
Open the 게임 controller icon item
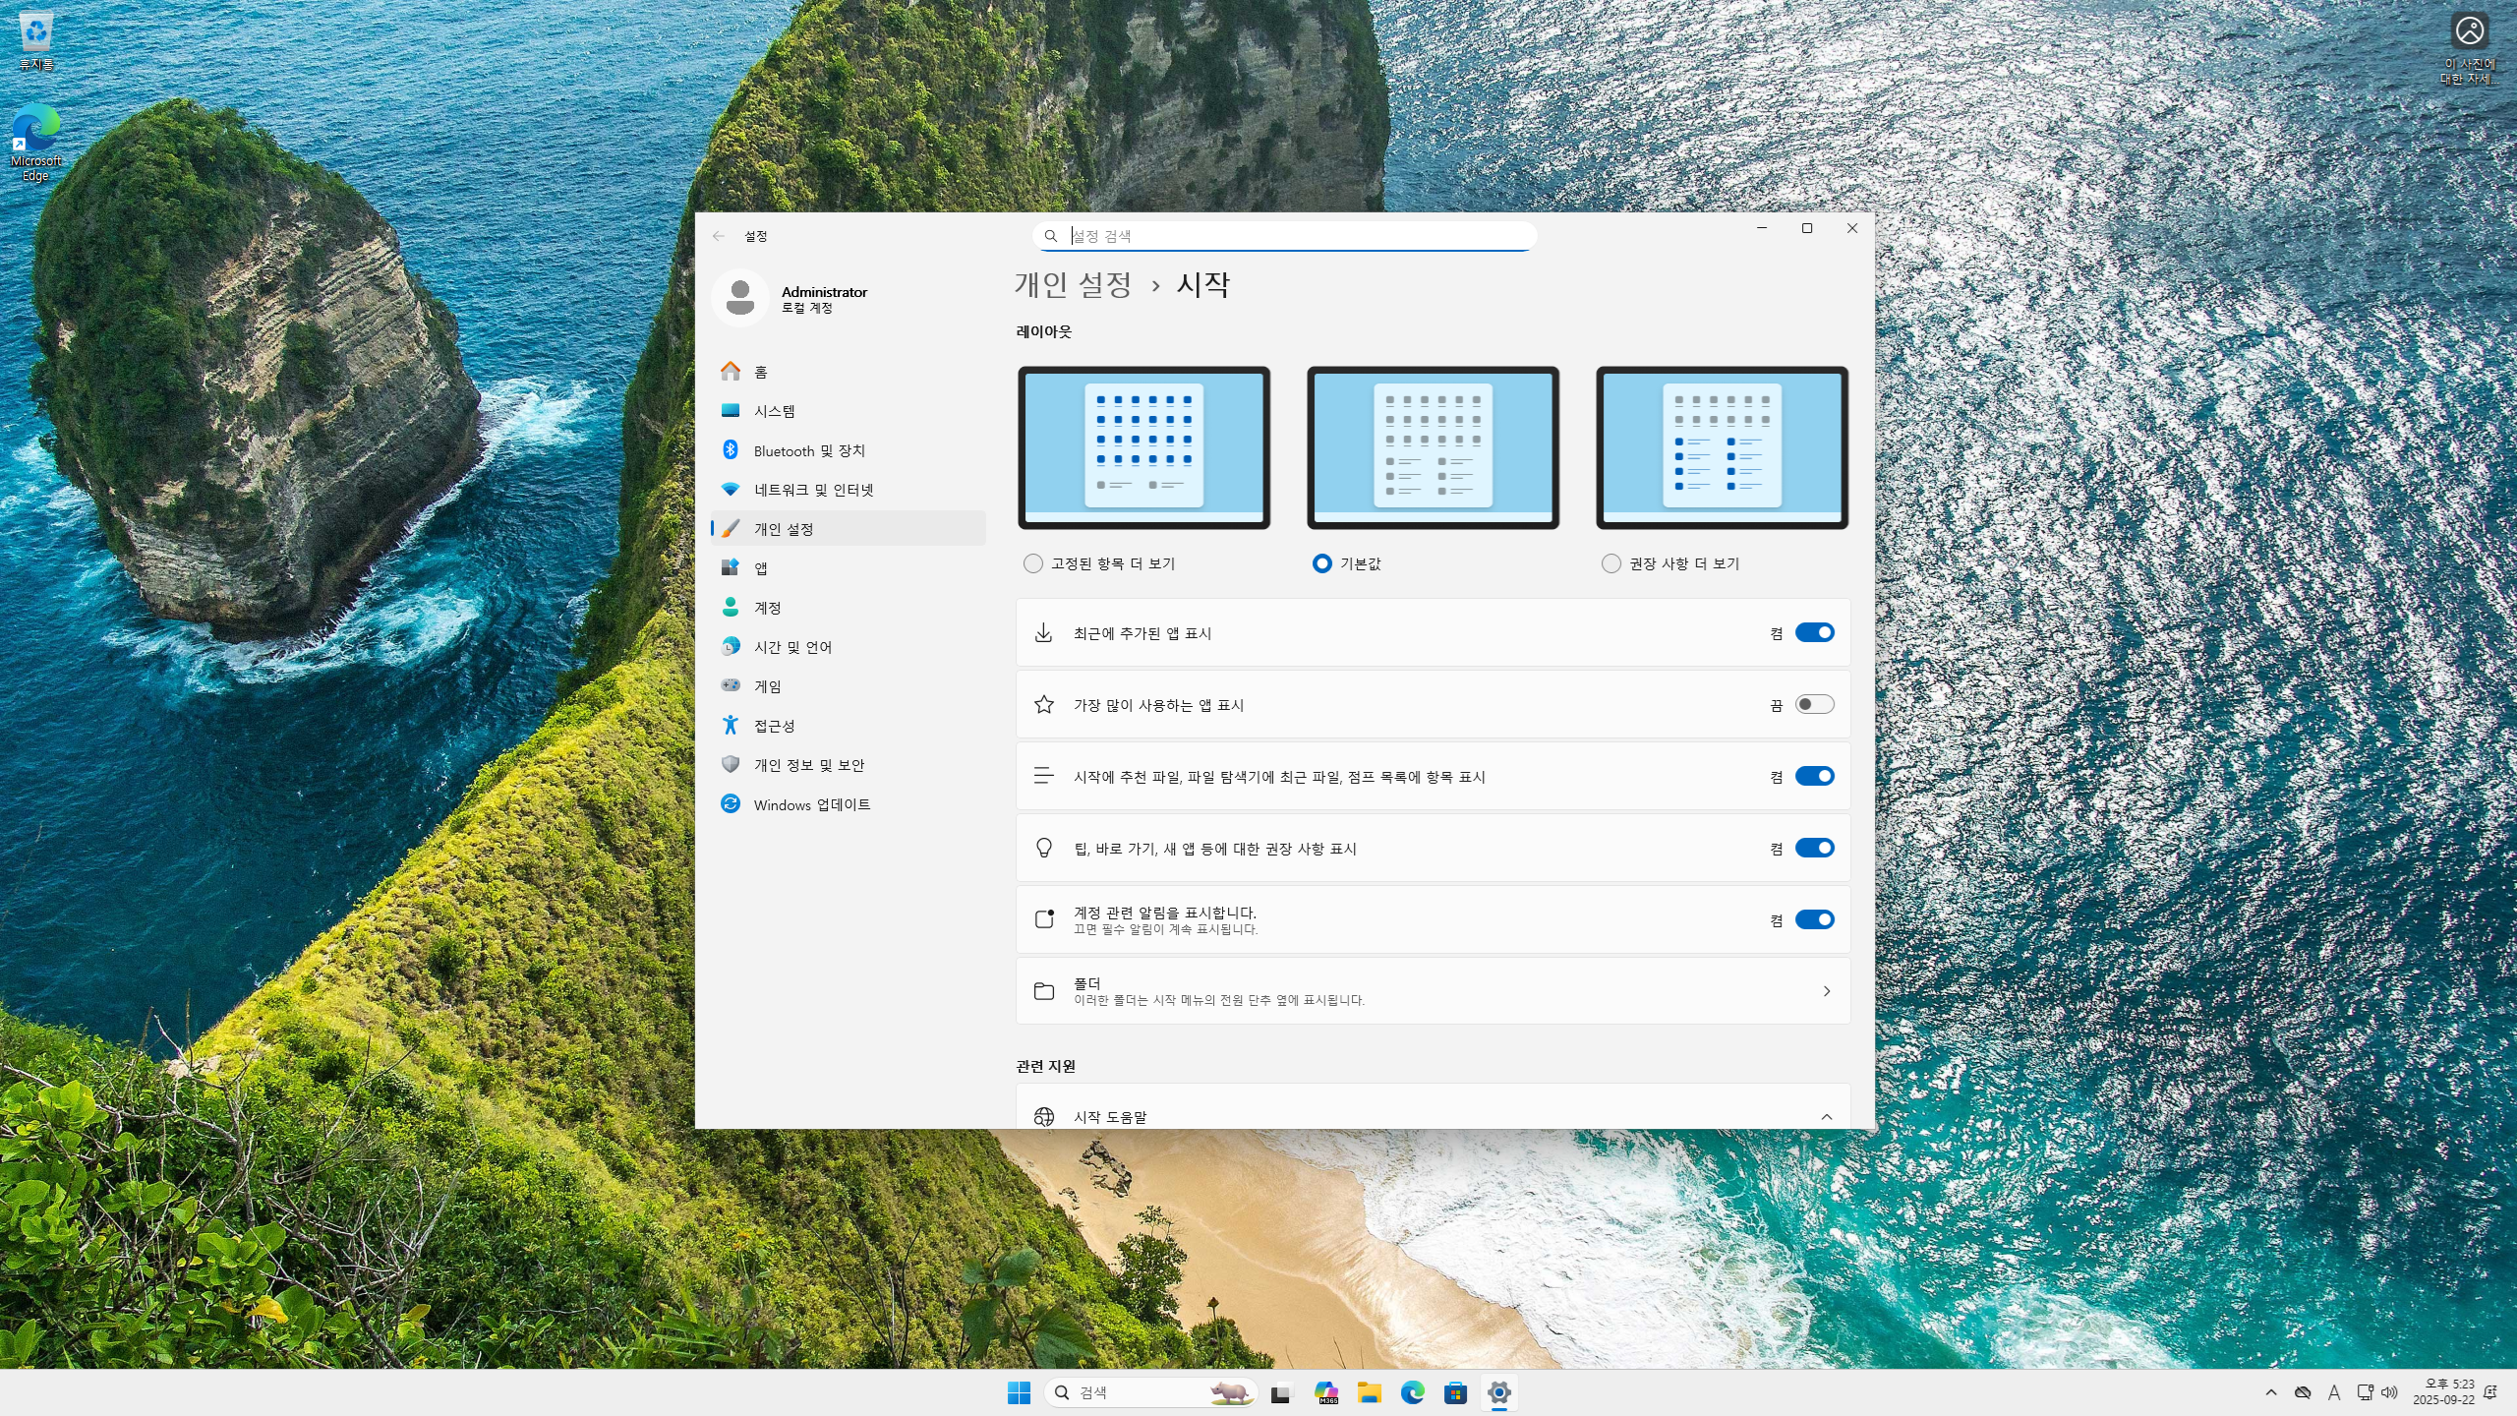point(731,685)
